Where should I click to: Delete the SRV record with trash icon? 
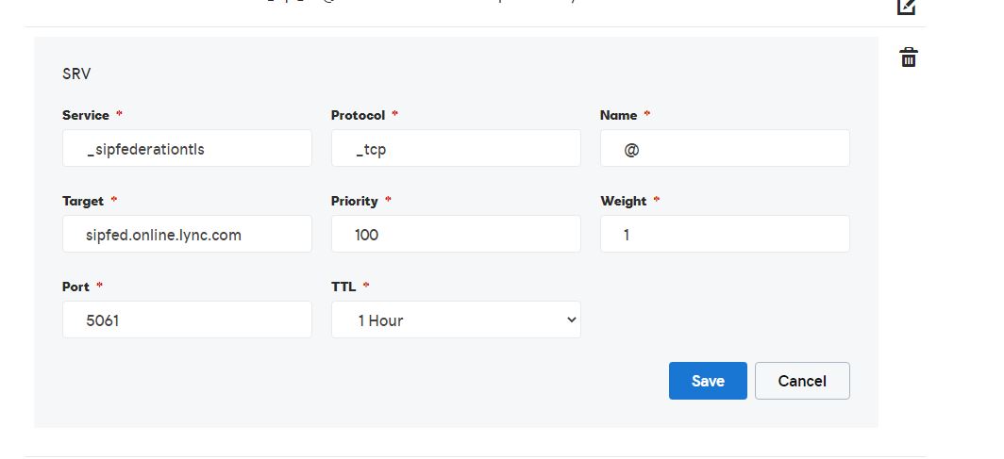pyautogui.click(x=908, y=57)
